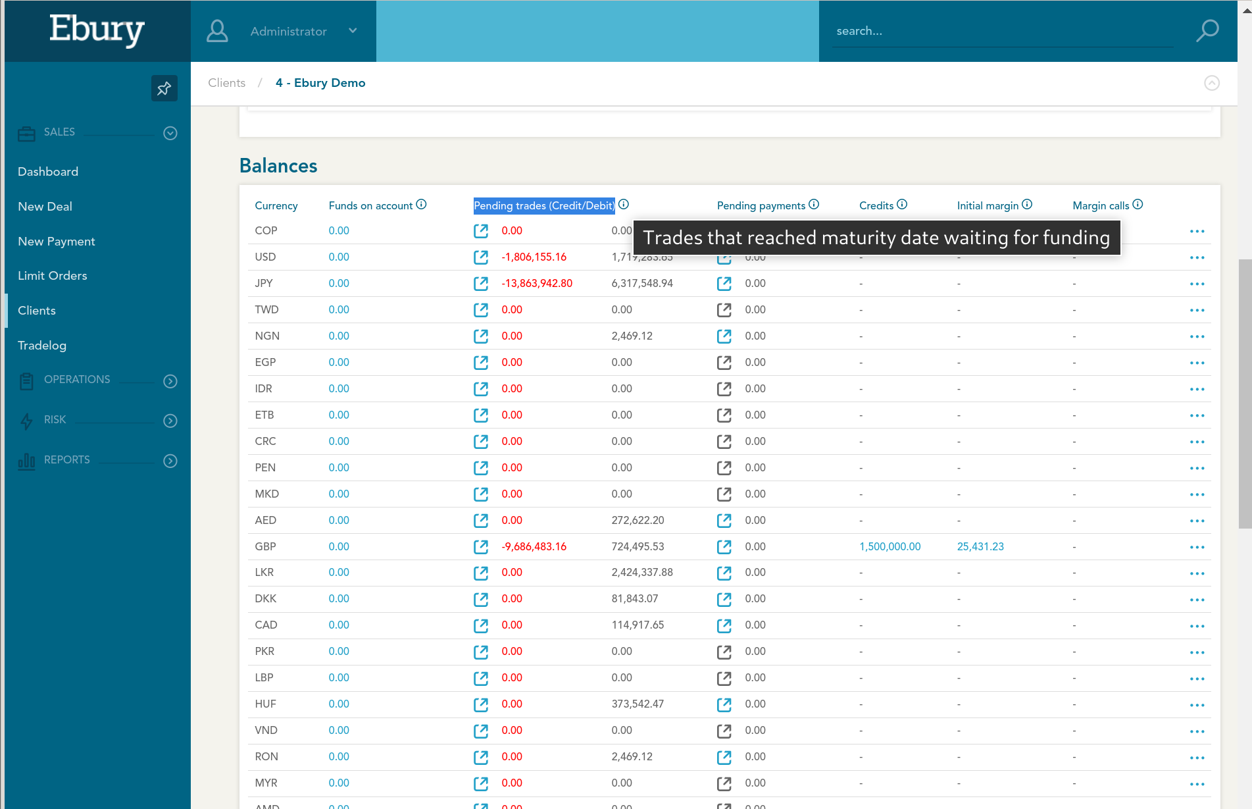This screenshot has height=809, width=1252.
Task: Click Credits column info icon
Action: click(903, 205)
